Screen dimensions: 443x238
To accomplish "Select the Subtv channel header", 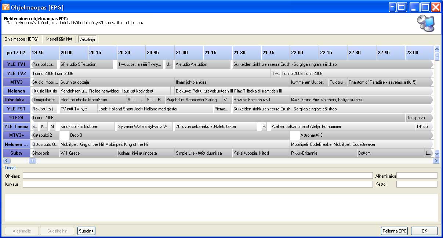I will click(17, 153).
